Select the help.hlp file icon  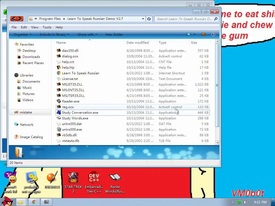[59, 67]
